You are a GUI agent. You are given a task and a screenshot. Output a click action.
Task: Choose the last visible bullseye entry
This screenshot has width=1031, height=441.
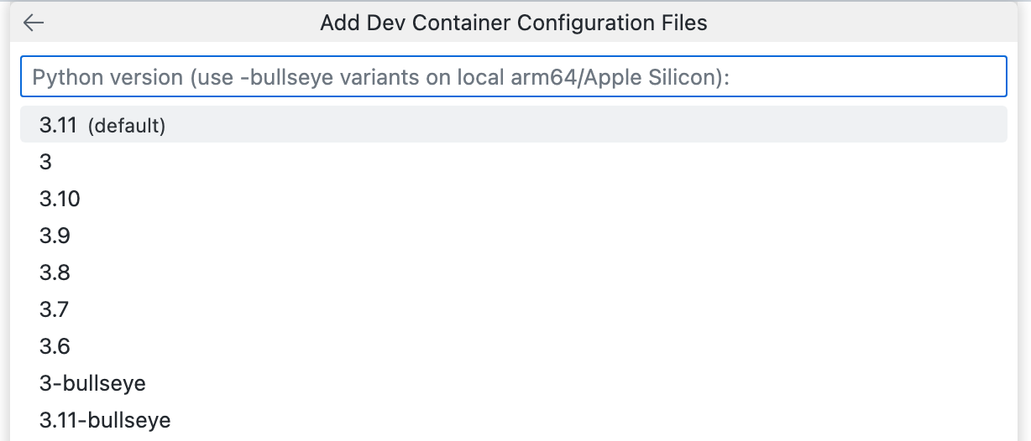click(x=105, y=420)
